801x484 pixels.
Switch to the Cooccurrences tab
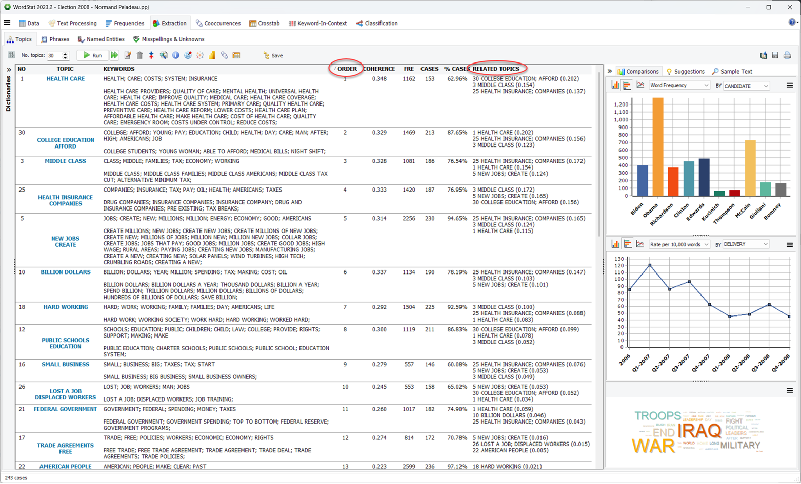coord(218,23)
